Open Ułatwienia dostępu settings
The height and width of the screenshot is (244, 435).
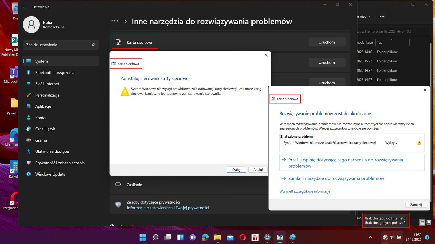[61, 151]
